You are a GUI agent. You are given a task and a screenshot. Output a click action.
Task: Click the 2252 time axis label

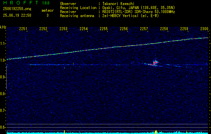[43, 28]
